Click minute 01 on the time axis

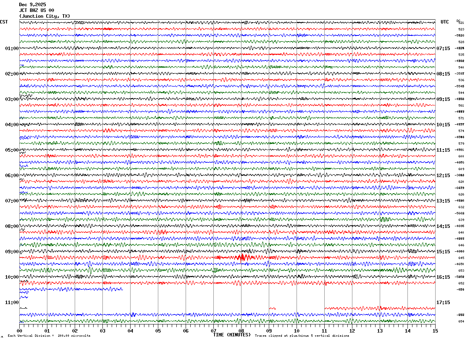click(x=47, y=331)
